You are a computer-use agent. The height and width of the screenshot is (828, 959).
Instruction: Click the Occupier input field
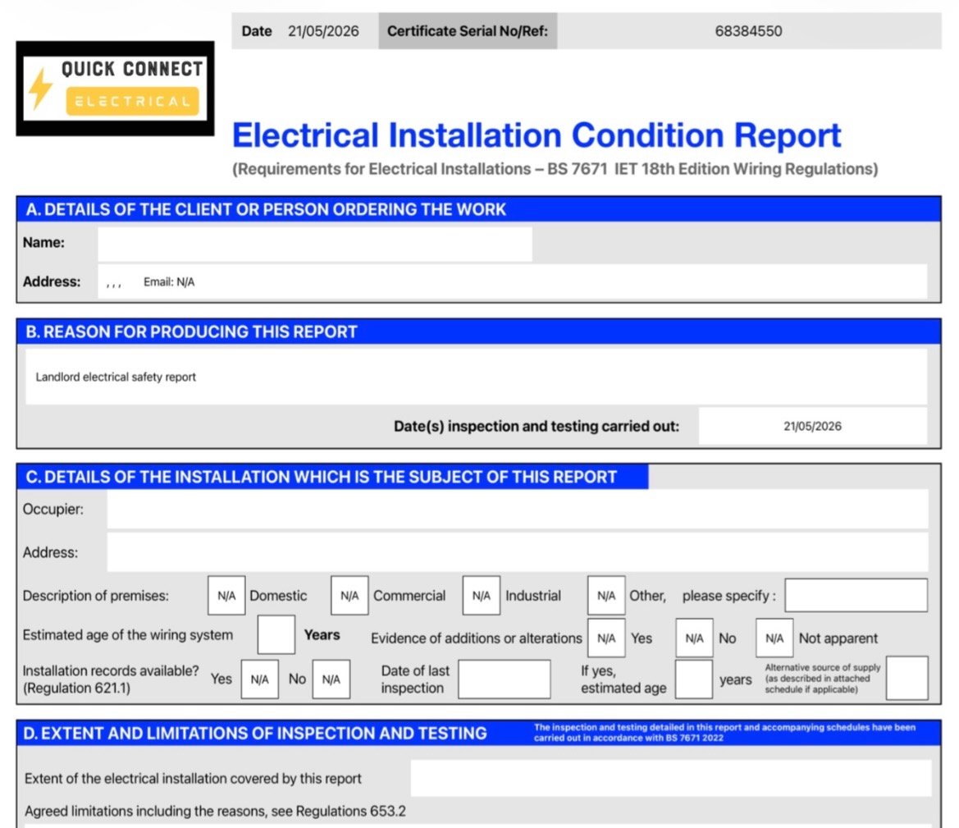coord(518,509)
